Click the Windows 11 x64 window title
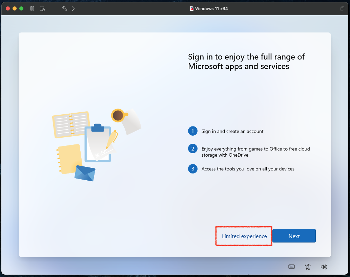 (x=211, y=8)
